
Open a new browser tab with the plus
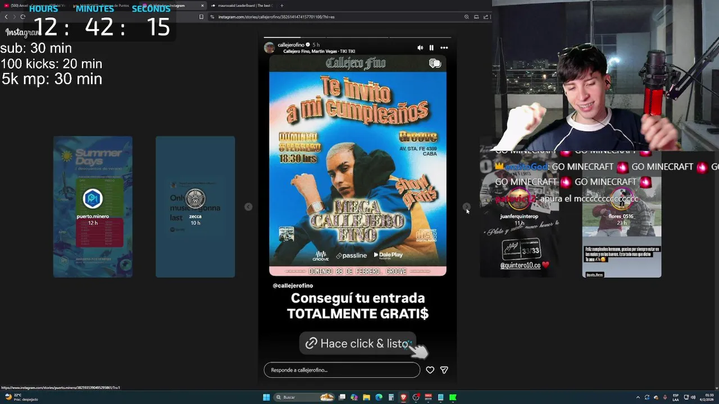click(x=282, y=6)
